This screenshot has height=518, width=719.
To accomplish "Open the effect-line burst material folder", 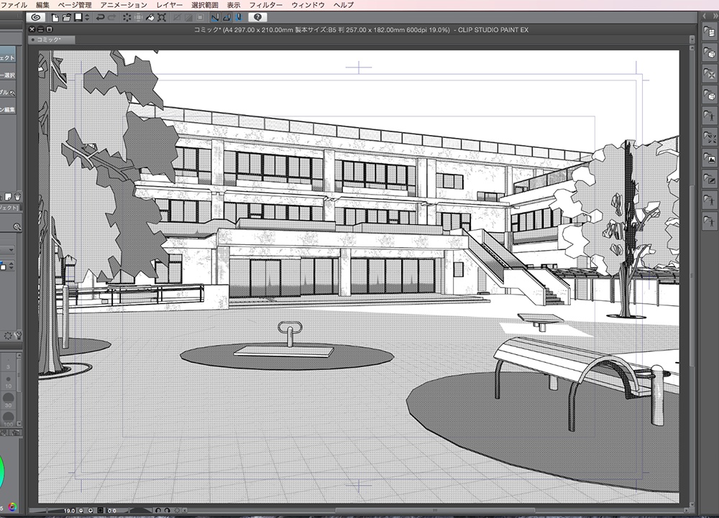I will [x=710, y=137].
